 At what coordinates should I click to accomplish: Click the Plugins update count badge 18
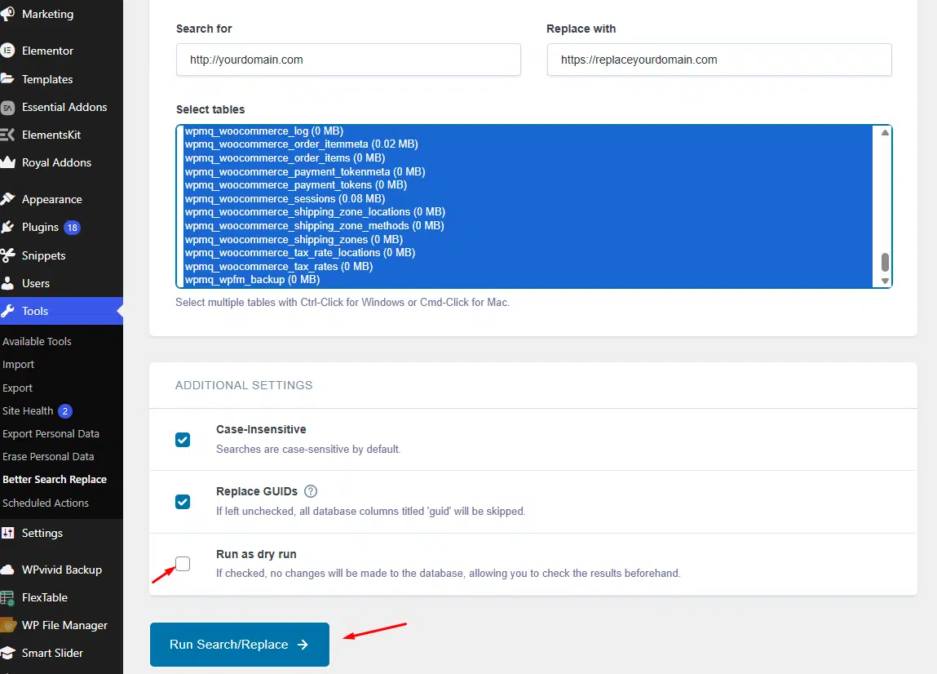pos(73,228)
